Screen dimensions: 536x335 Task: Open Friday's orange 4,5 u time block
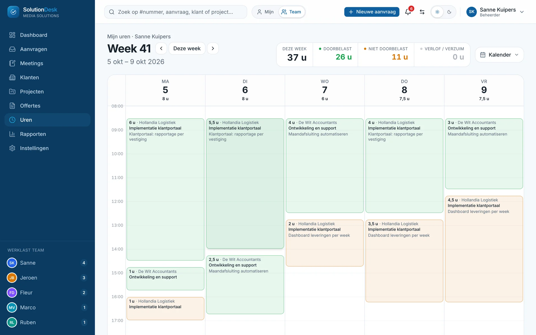[x=484, y=249]
